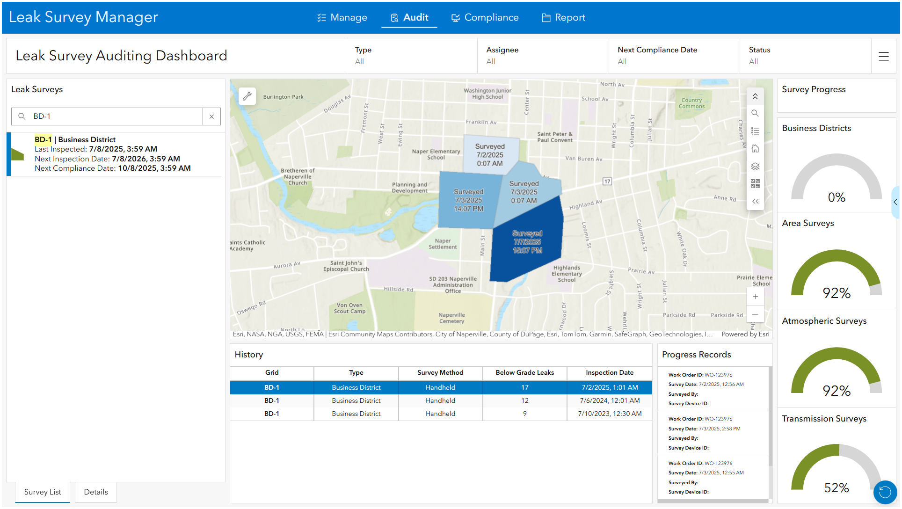Open the Manage section in the top navigation

point(342,17)
